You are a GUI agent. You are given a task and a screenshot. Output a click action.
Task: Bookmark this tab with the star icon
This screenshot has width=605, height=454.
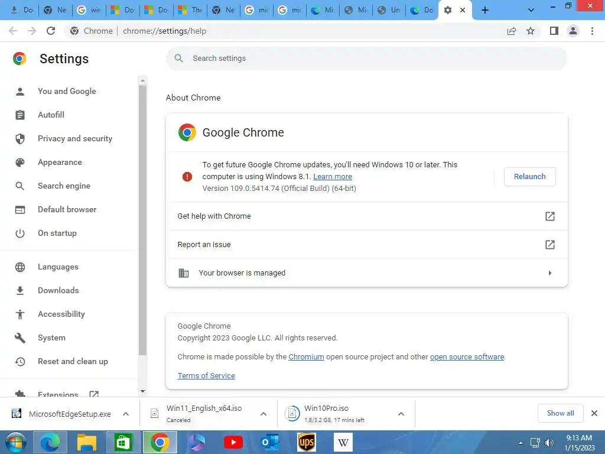coord(531,31)
